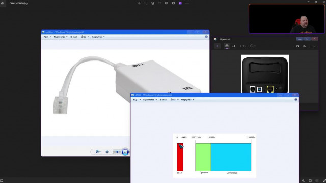
Task: Enter fullscreen with the bottom-right arrows icon
Action: click(x=324, y=181)
